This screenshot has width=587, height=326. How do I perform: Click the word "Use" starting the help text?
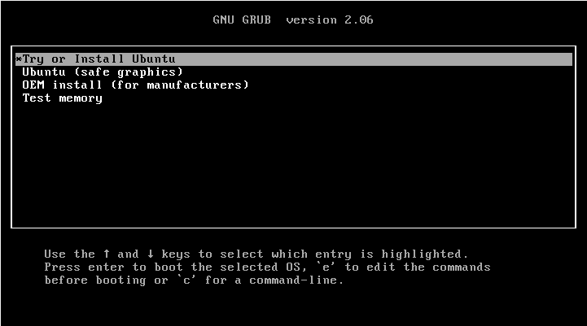coord(55,254)
